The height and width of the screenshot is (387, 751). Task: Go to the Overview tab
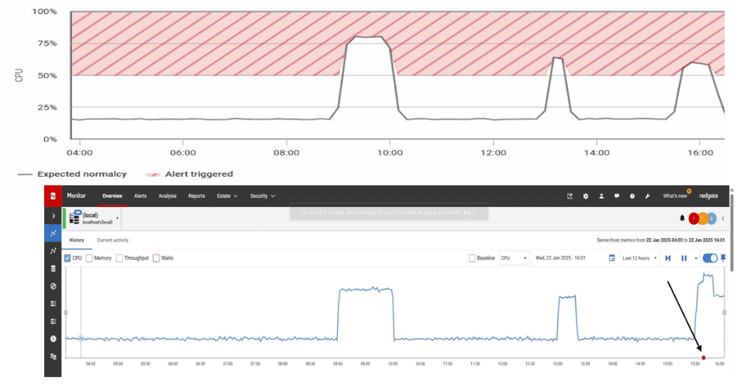pyautogui.click(x=112, y=196)
